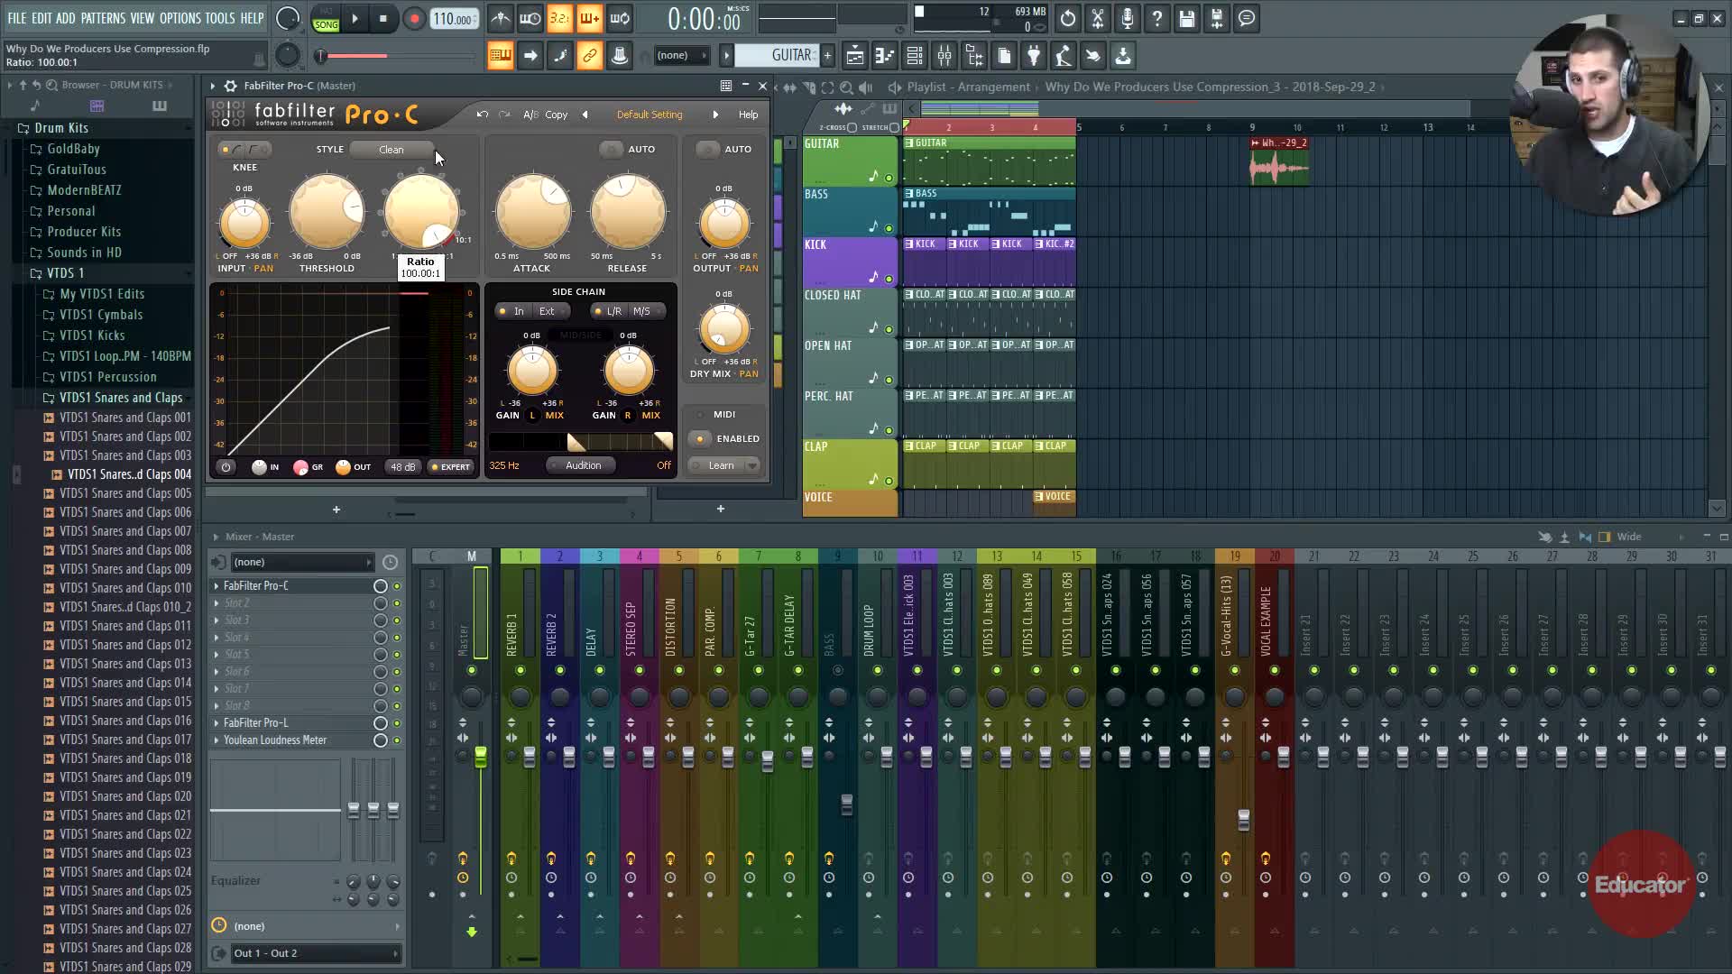This screenshot has height=974, width=1732.
Task: Open the Piano roll view icon
Action: [884, 56]
